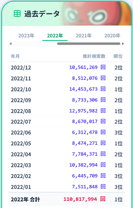Click the 2022年 合計 row label
This screenshot has width=133, height=208.
pyautogui.click(x=25, y=200)
